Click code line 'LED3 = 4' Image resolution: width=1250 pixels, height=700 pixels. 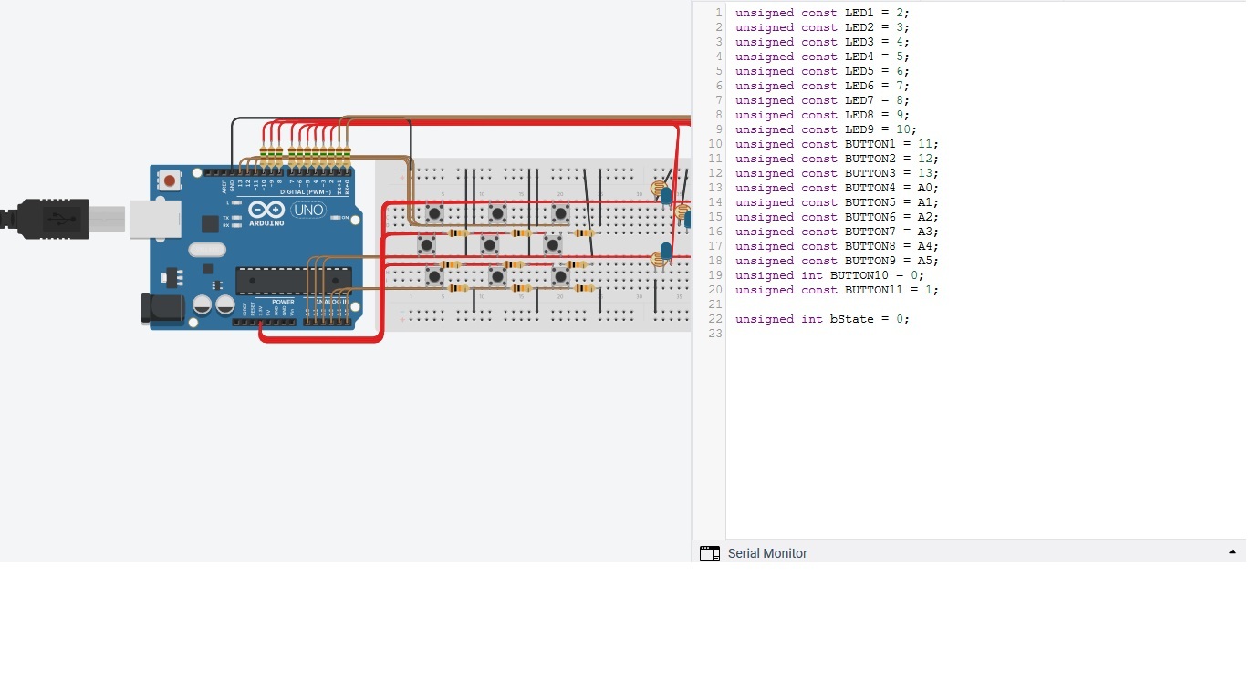[822, 42]
